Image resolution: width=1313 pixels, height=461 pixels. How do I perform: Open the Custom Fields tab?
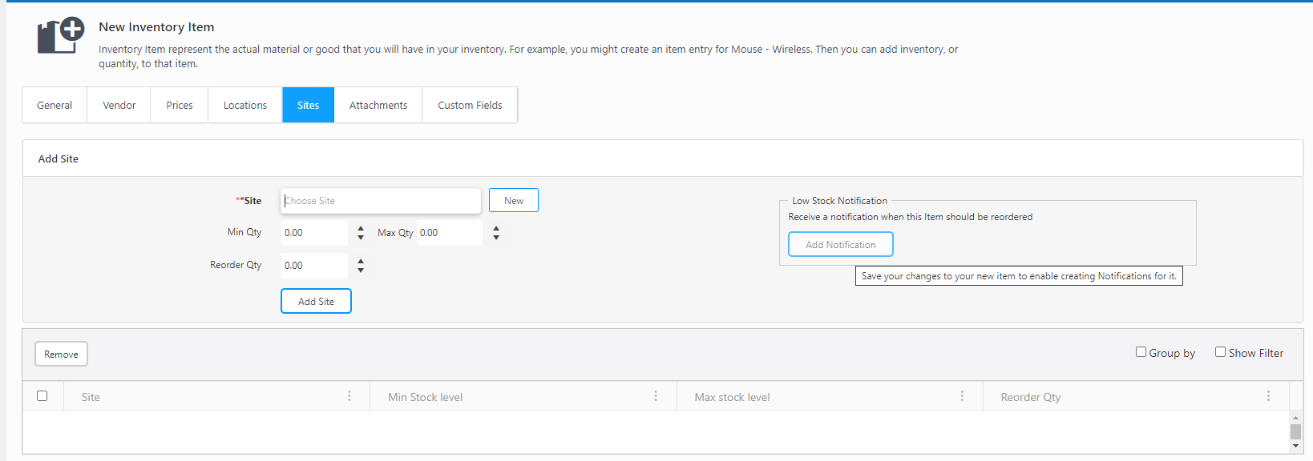[470, 106]
